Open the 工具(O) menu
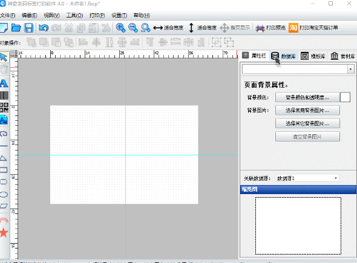Viewport: 357px width, 263px height. pyautogui.click(x=74, y=16)
